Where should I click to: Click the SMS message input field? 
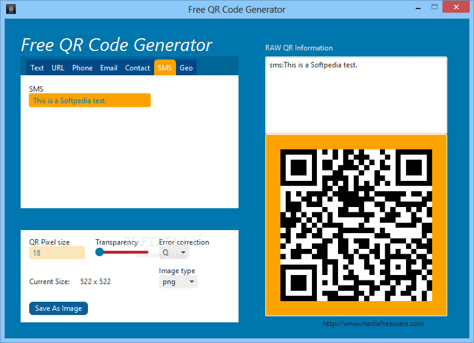coord(90,100)
